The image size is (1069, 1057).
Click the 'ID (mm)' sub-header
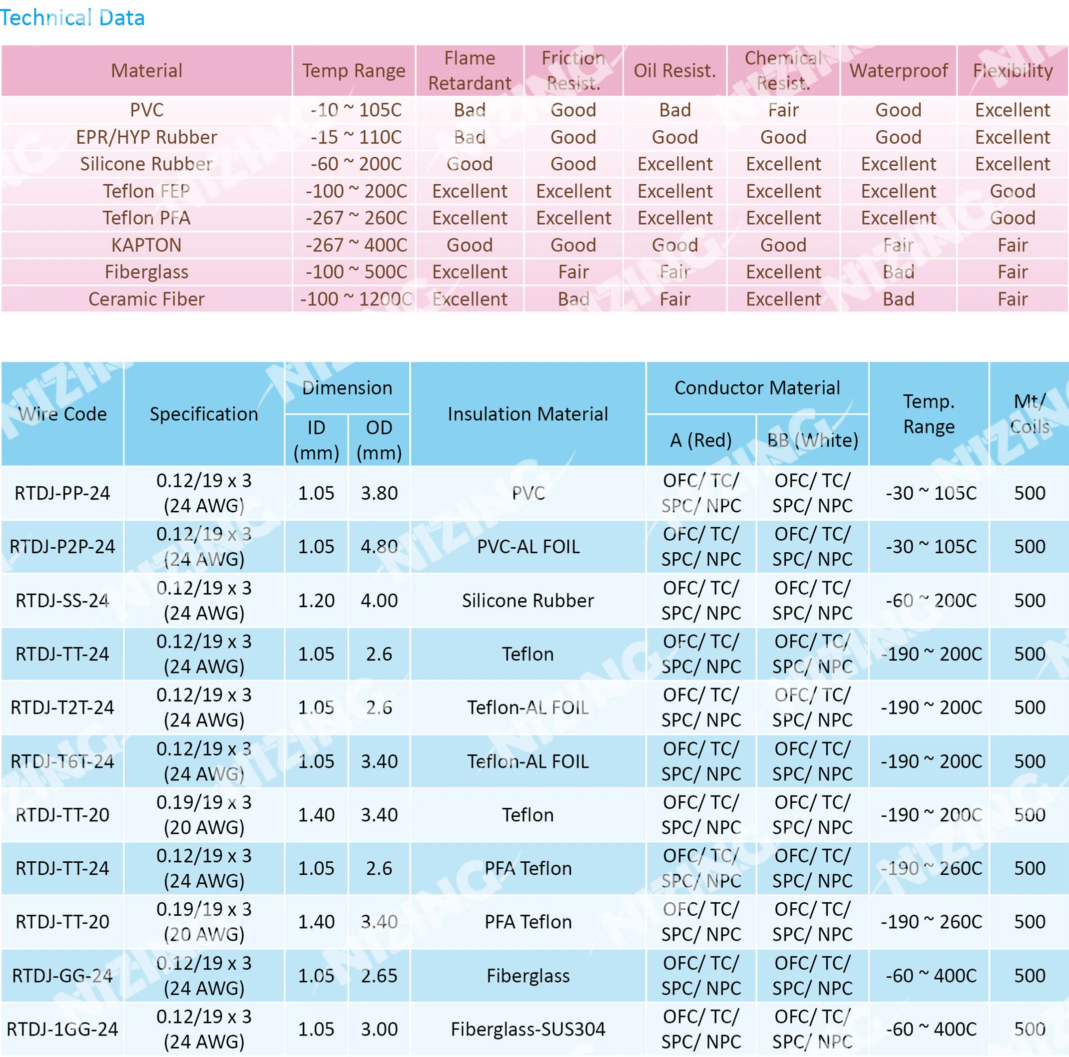pos(316,440)
